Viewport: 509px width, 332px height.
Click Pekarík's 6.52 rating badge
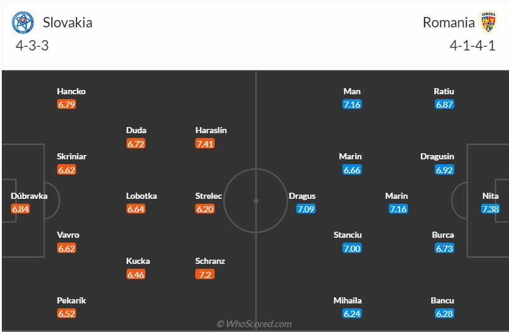tap(67, 314)
